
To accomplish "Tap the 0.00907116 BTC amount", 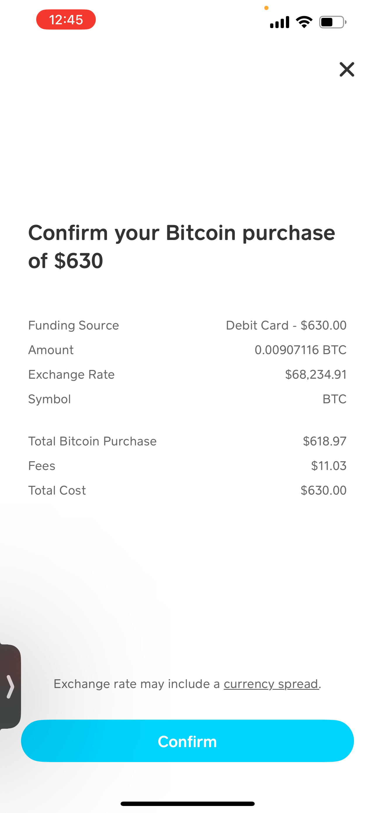I will click(x=300, y=350).
